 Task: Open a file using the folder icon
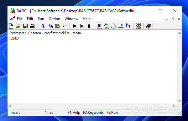pyautogui.click(x=18, y=26)
